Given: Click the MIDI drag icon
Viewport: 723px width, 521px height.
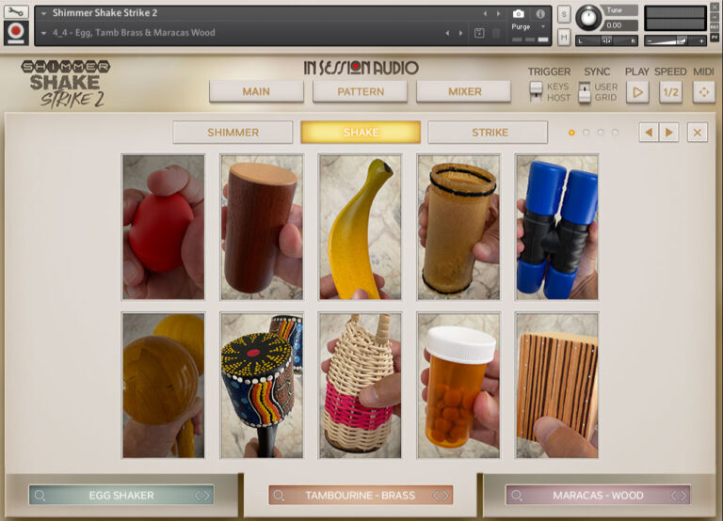Looking at the screenshot, I should click(703, 92).
